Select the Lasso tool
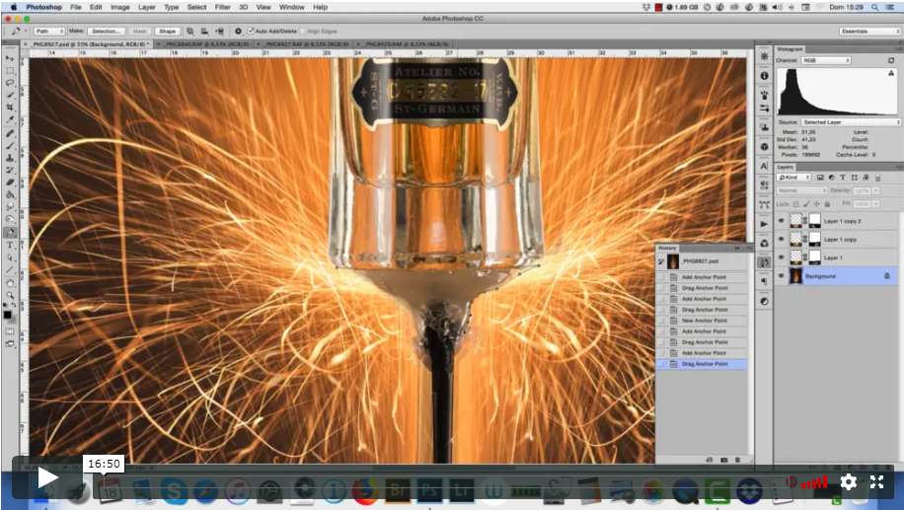The image size is (904, 510). coord(10,83)
